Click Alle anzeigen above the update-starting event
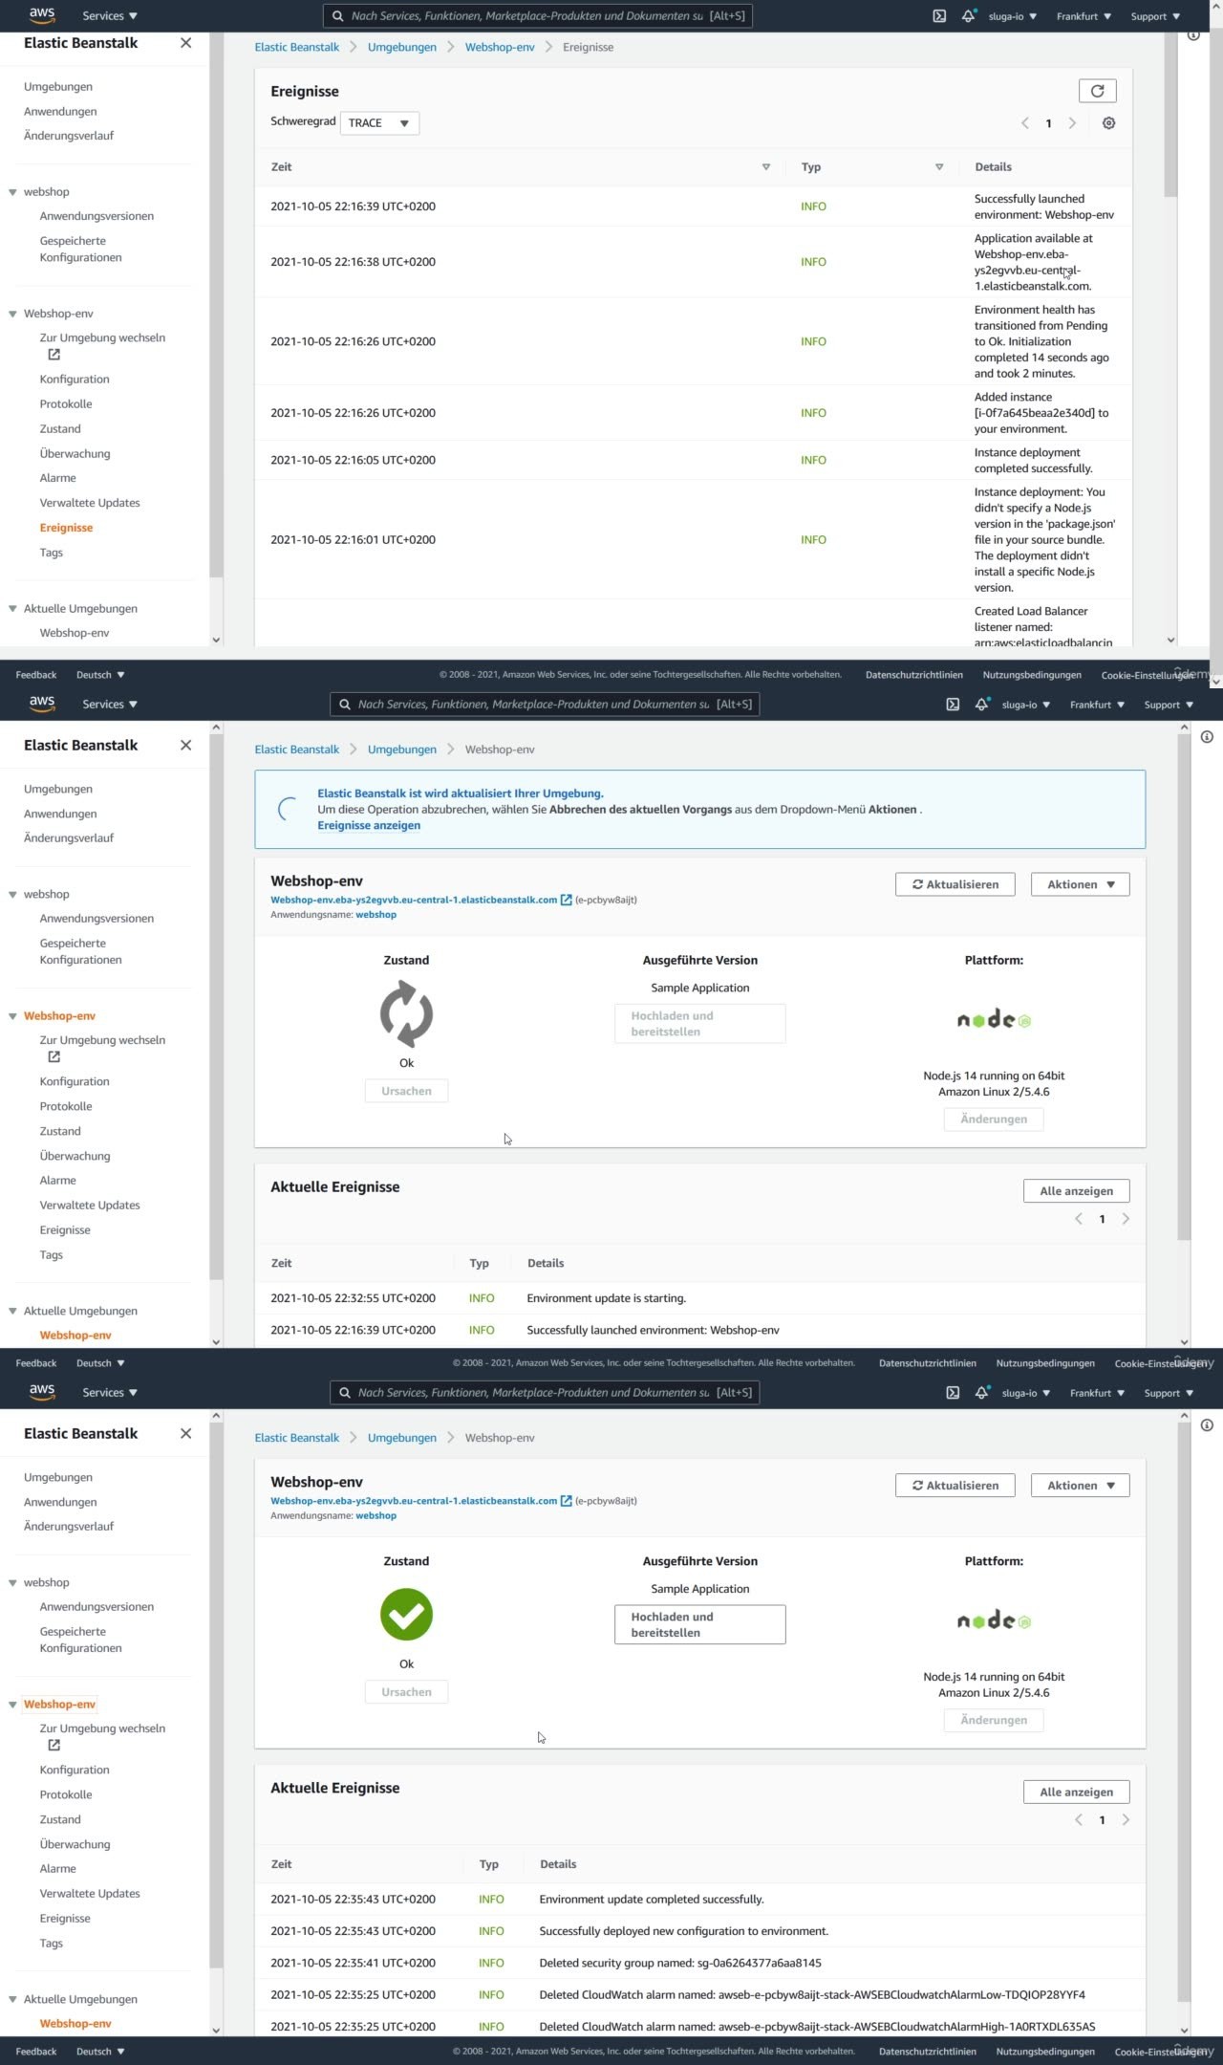 [1076, 1191]
